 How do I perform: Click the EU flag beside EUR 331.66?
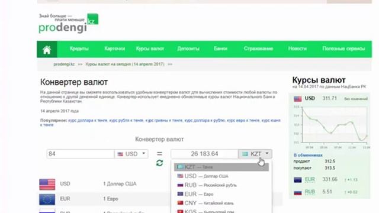[x=298, y=180]
